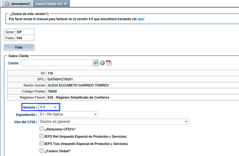Tick the ¿Factura Global? checkbox
The height and width of the screenshot is (156, 239).
[x=42, y=151]
